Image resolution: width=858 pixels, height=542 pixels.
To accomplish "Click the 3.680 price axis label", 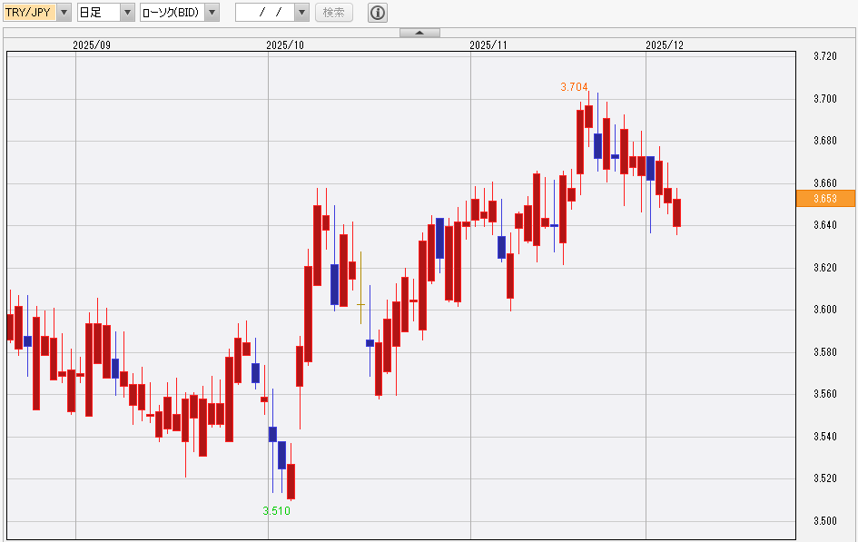I will tap(825, 141).
